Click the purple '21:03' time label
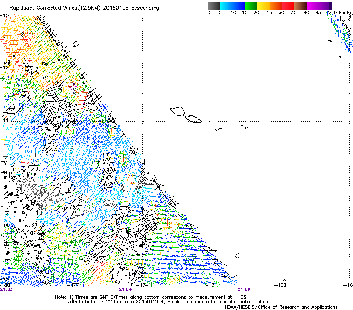Viewport: 353px width, 310px height. pos(7,289)
